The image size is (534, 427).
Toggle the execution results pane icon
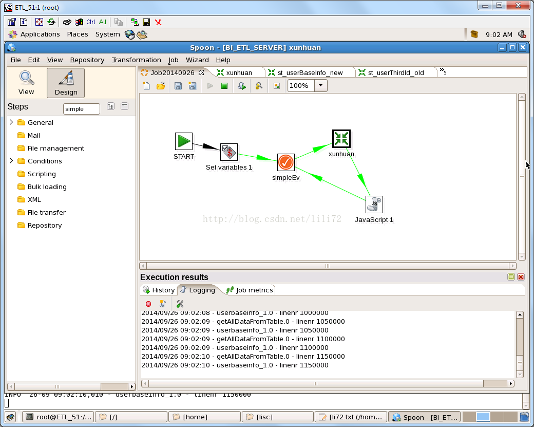[x=277, y=86]
